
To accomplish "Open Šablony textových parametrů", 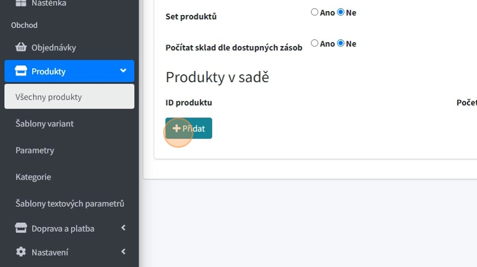I will coord(70,203).
